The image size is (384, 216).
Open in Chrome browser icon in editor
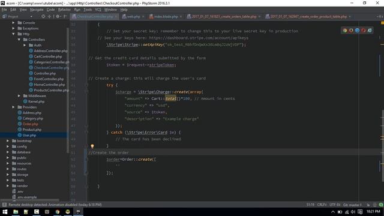coord(345,31)
